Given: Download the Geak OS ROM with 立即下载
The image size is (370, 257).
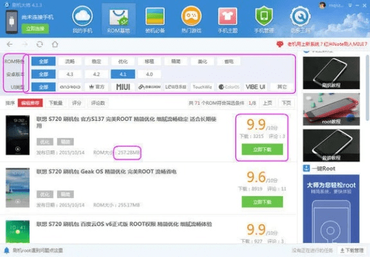Looking at the screenshot, I should pyautogui.click(x=262, y=202).
